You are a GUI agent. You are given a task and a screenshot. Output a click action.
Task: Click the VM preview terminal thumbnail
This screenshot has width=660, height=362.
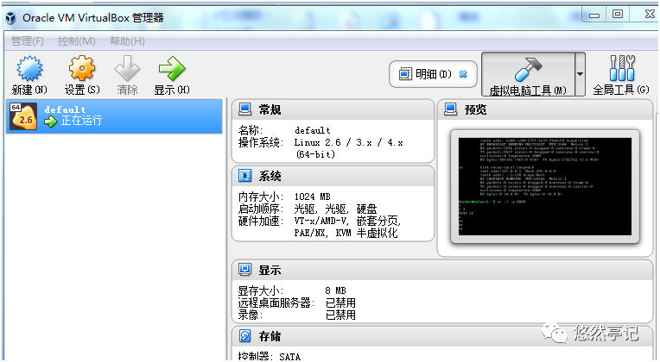click(545, 186)
